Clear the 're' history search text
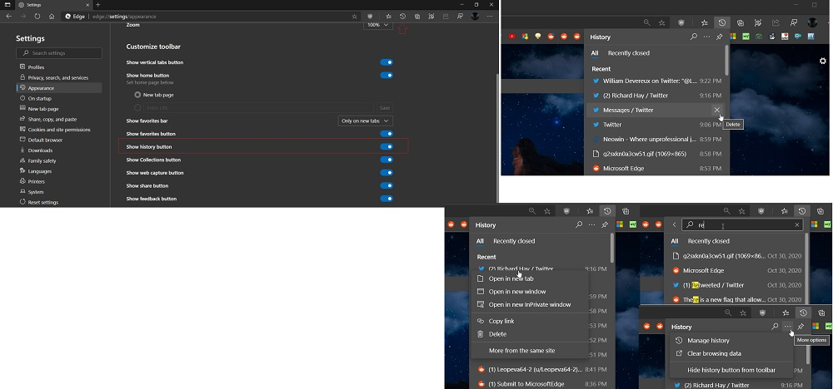833x389 pixels. coord(797,224)
